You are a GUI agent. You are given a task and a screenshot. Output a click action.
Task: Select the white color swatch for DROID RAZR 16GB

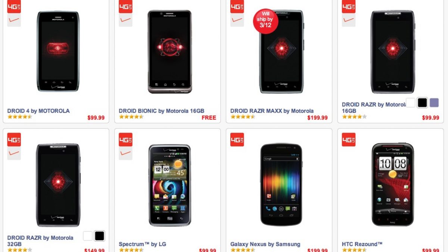[x=411, y=103]
